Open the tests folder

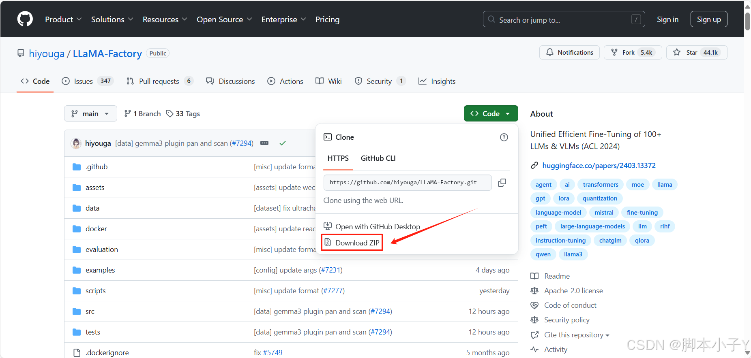pyautogui.click(x=93, y=332)
